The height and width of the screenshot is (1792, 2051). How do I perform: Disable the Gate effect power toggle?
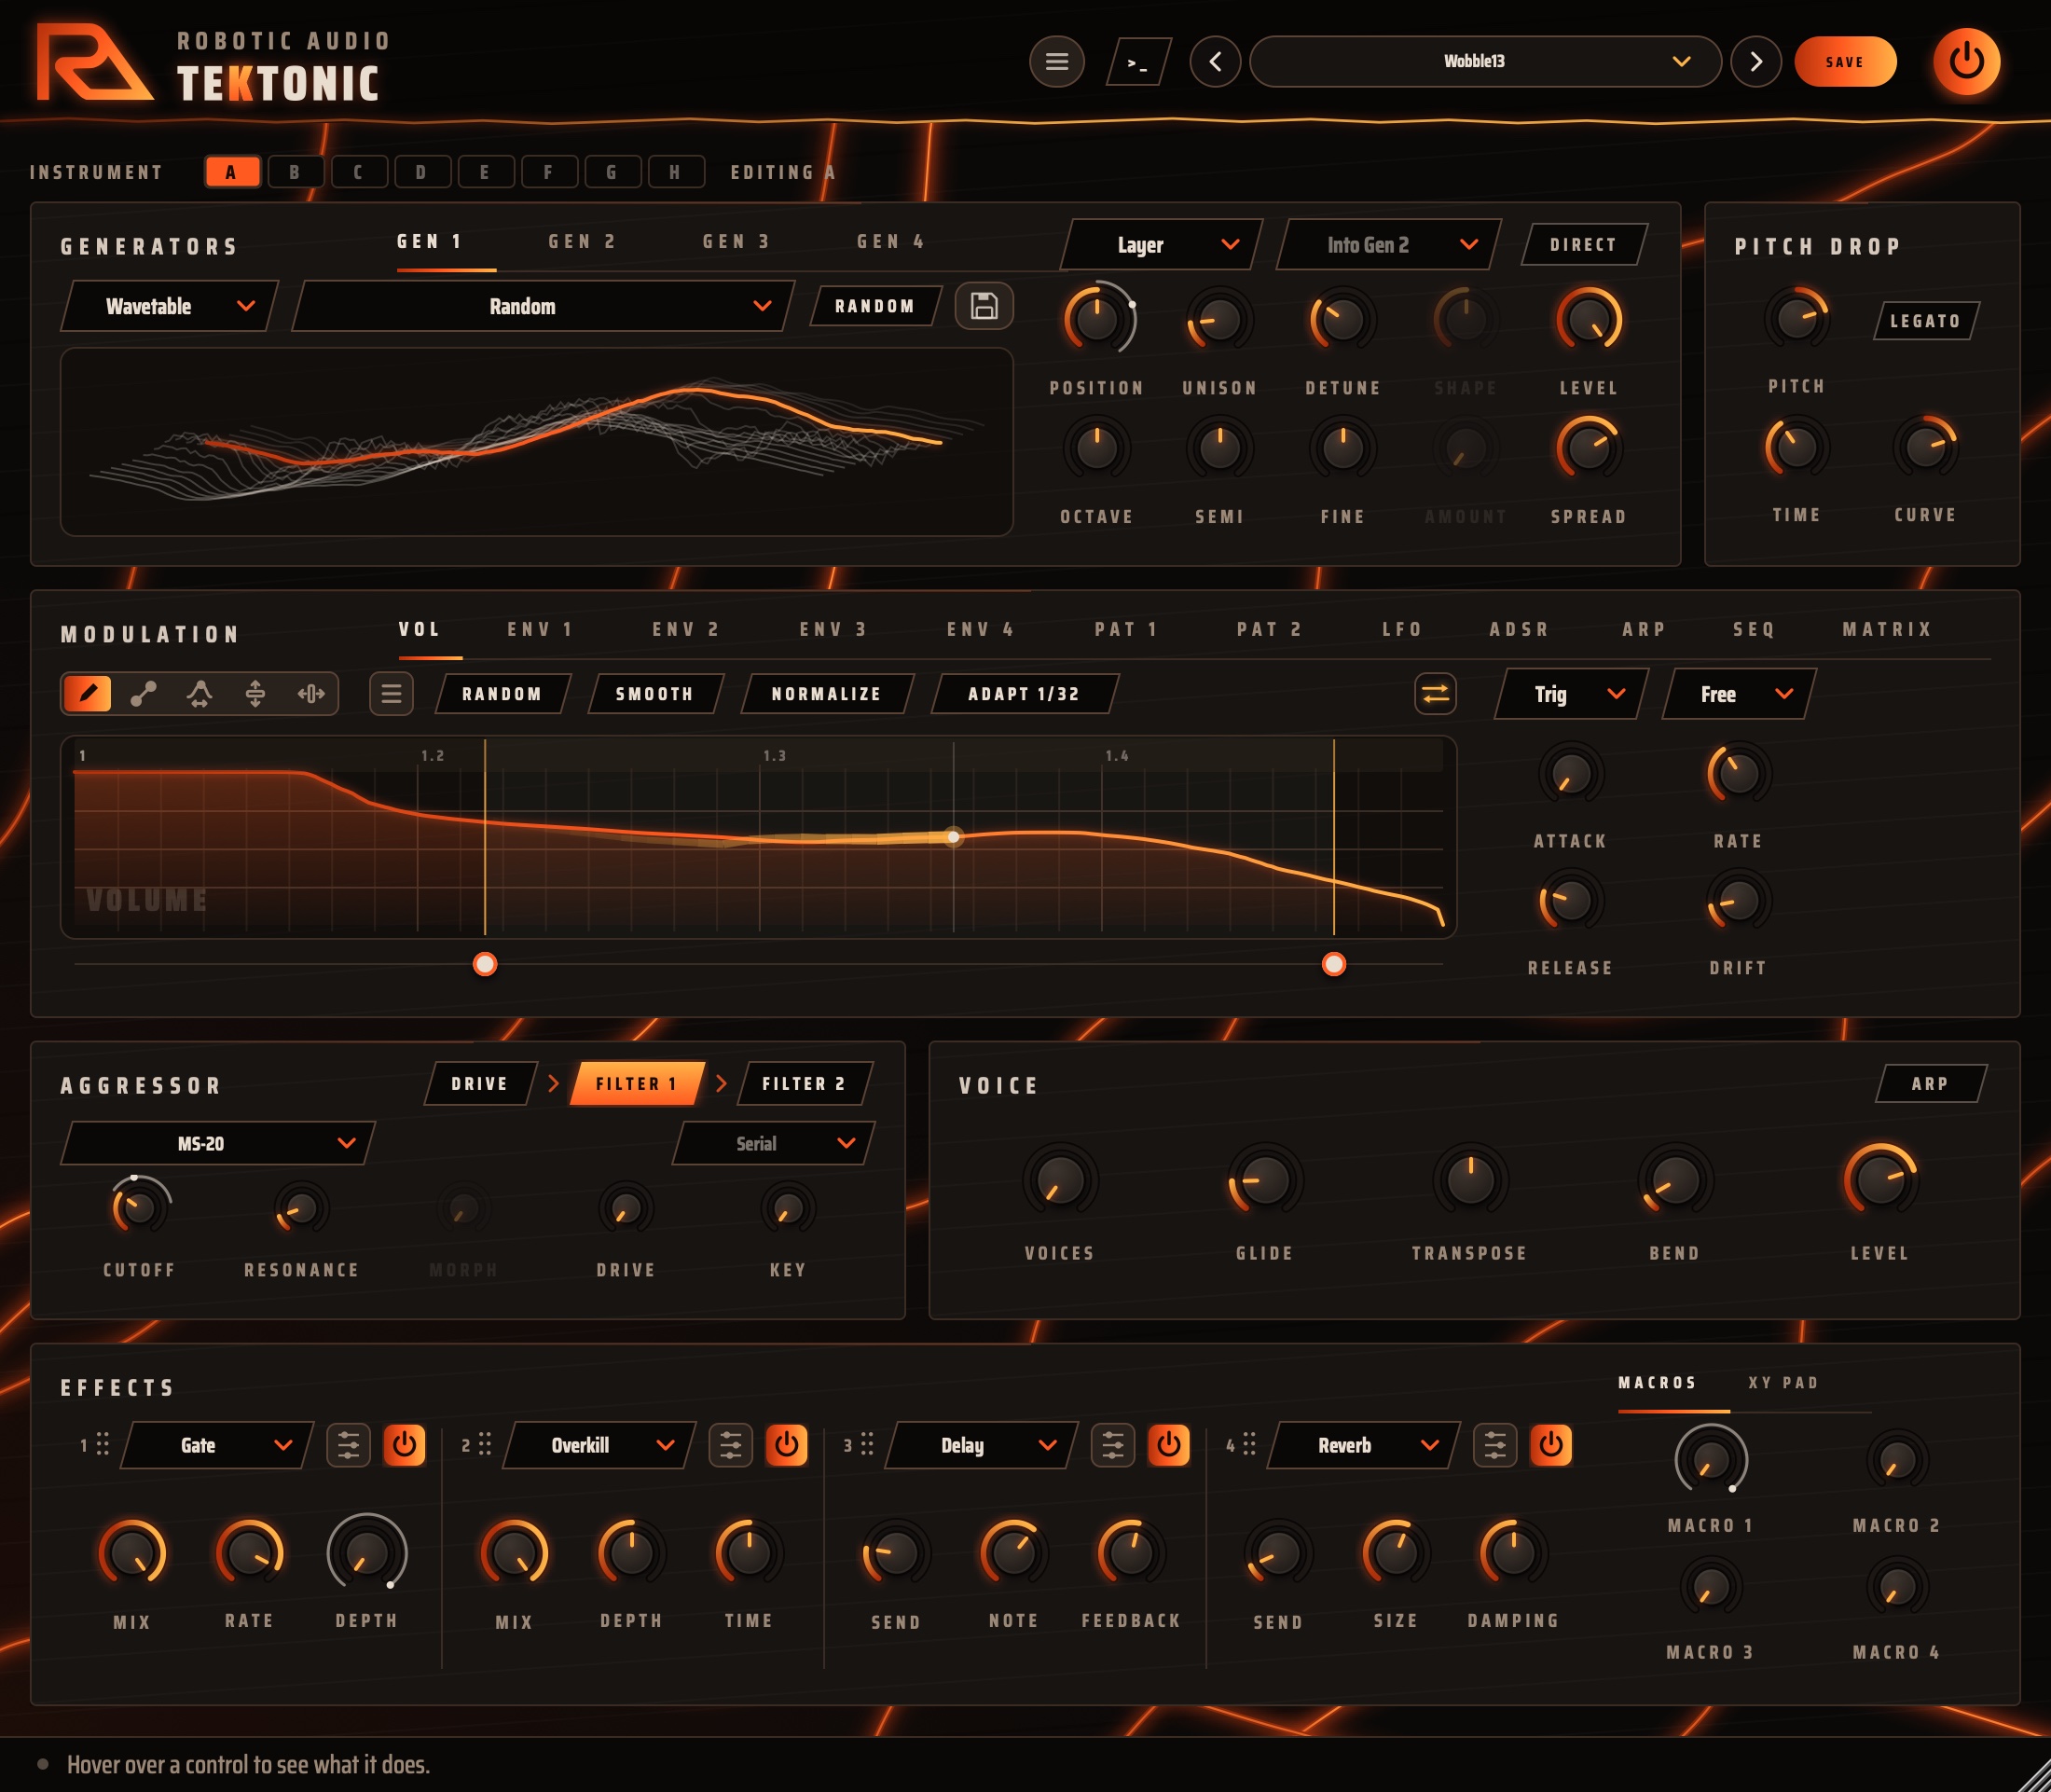click(x=404, y=1445)
